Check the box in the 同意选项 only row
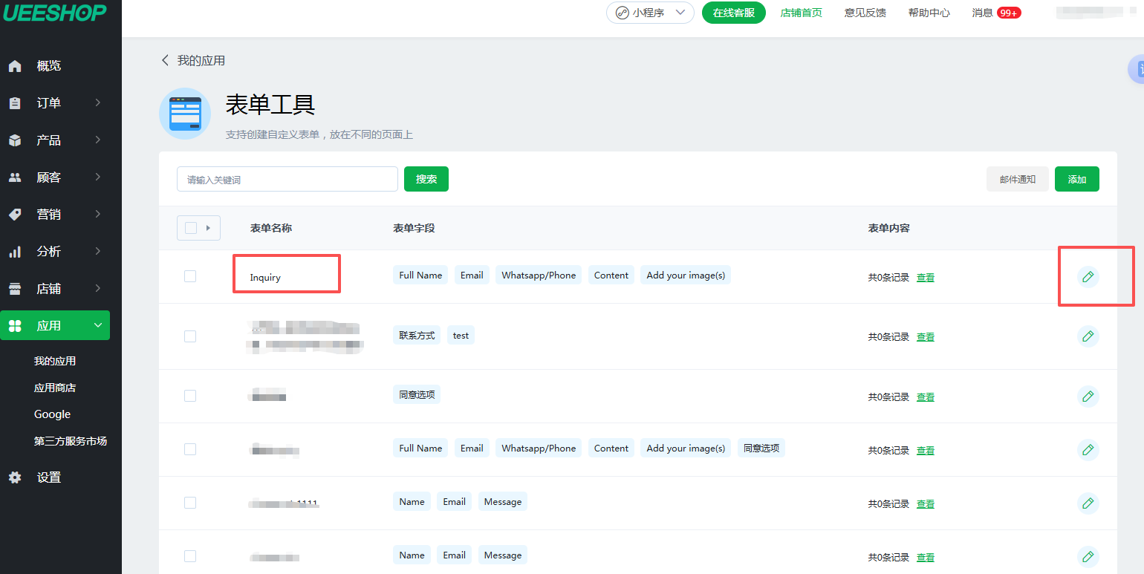Image resolution: width=1144 pixels, height=574 pixels. pyautogui.click(x=190, y=396)
